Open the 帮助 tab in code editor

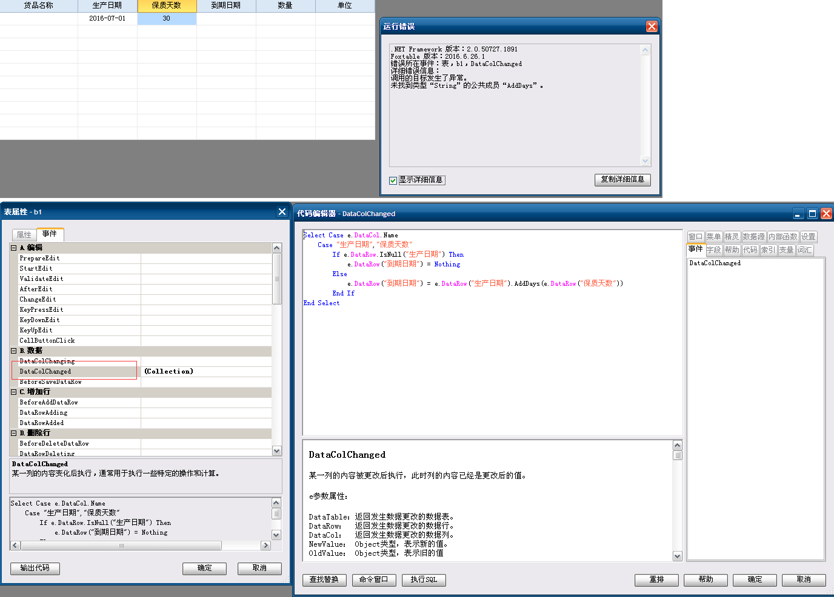[732, 250]
